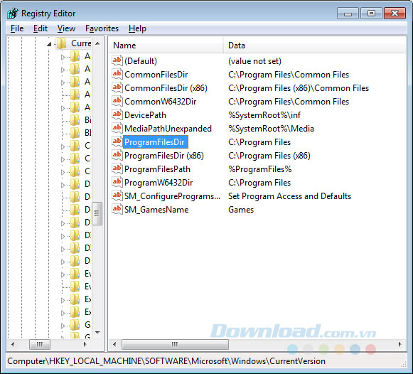Image resolution: width=413 pixels, height=374 pixels.
Task: Click the Registry Editor title bar icon
Action: 12,14
